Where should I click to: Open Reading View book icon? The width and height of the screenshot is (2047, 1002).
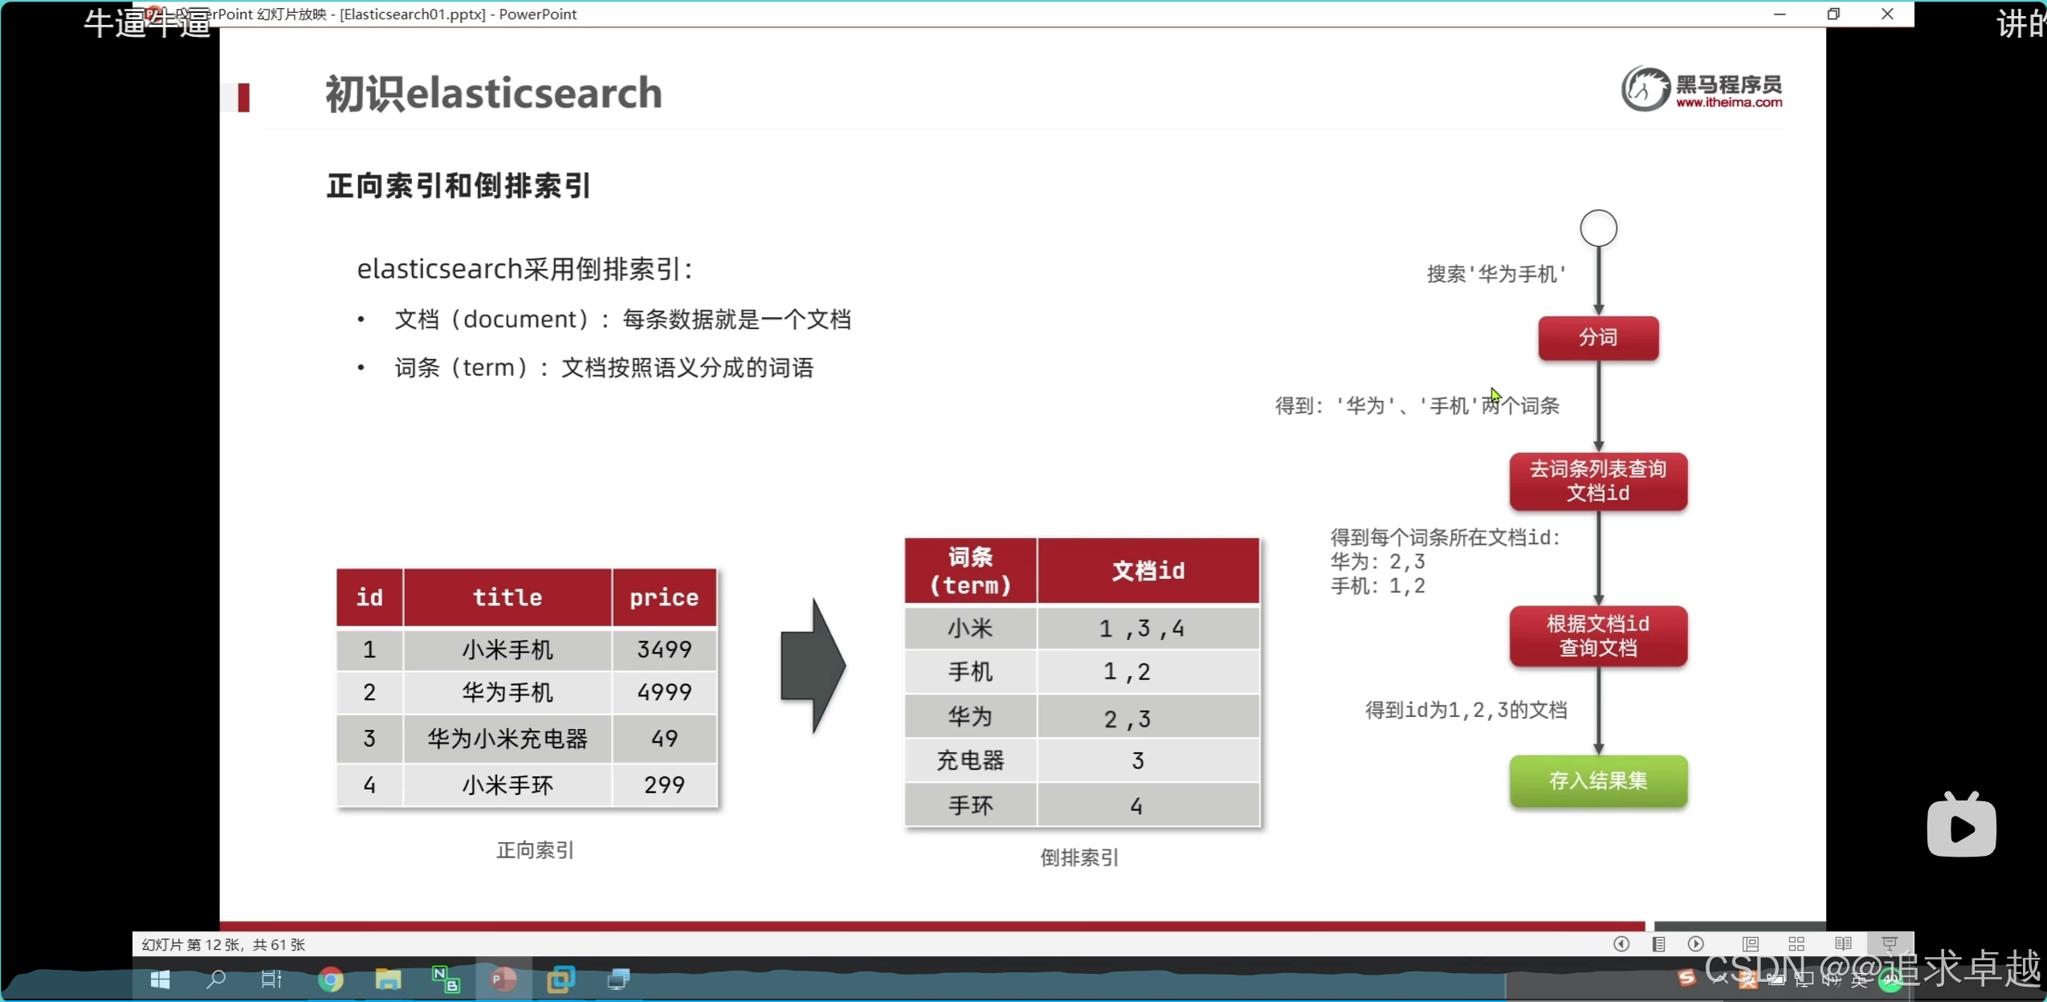click(x=1843, y=944)
